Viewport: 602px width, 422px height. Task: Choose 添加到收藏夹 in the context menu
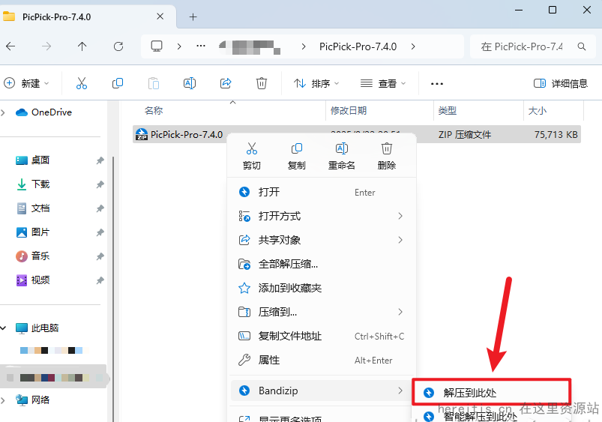point(322,288)
